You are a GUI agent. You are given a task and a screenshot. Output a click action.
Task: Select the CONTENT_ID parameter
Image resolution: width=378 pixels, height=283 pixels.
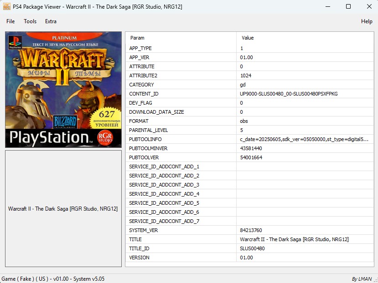[144, 94]
